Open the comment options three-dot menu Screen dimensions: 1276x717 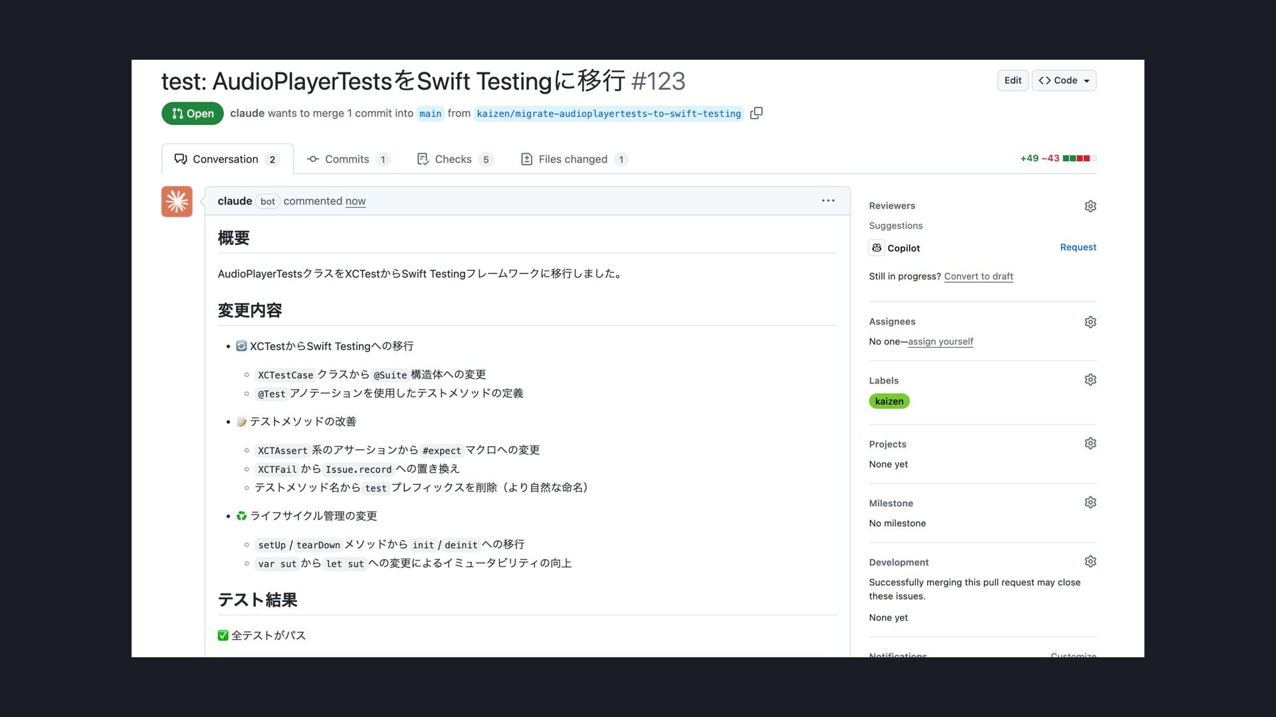(x=828, y=200)
